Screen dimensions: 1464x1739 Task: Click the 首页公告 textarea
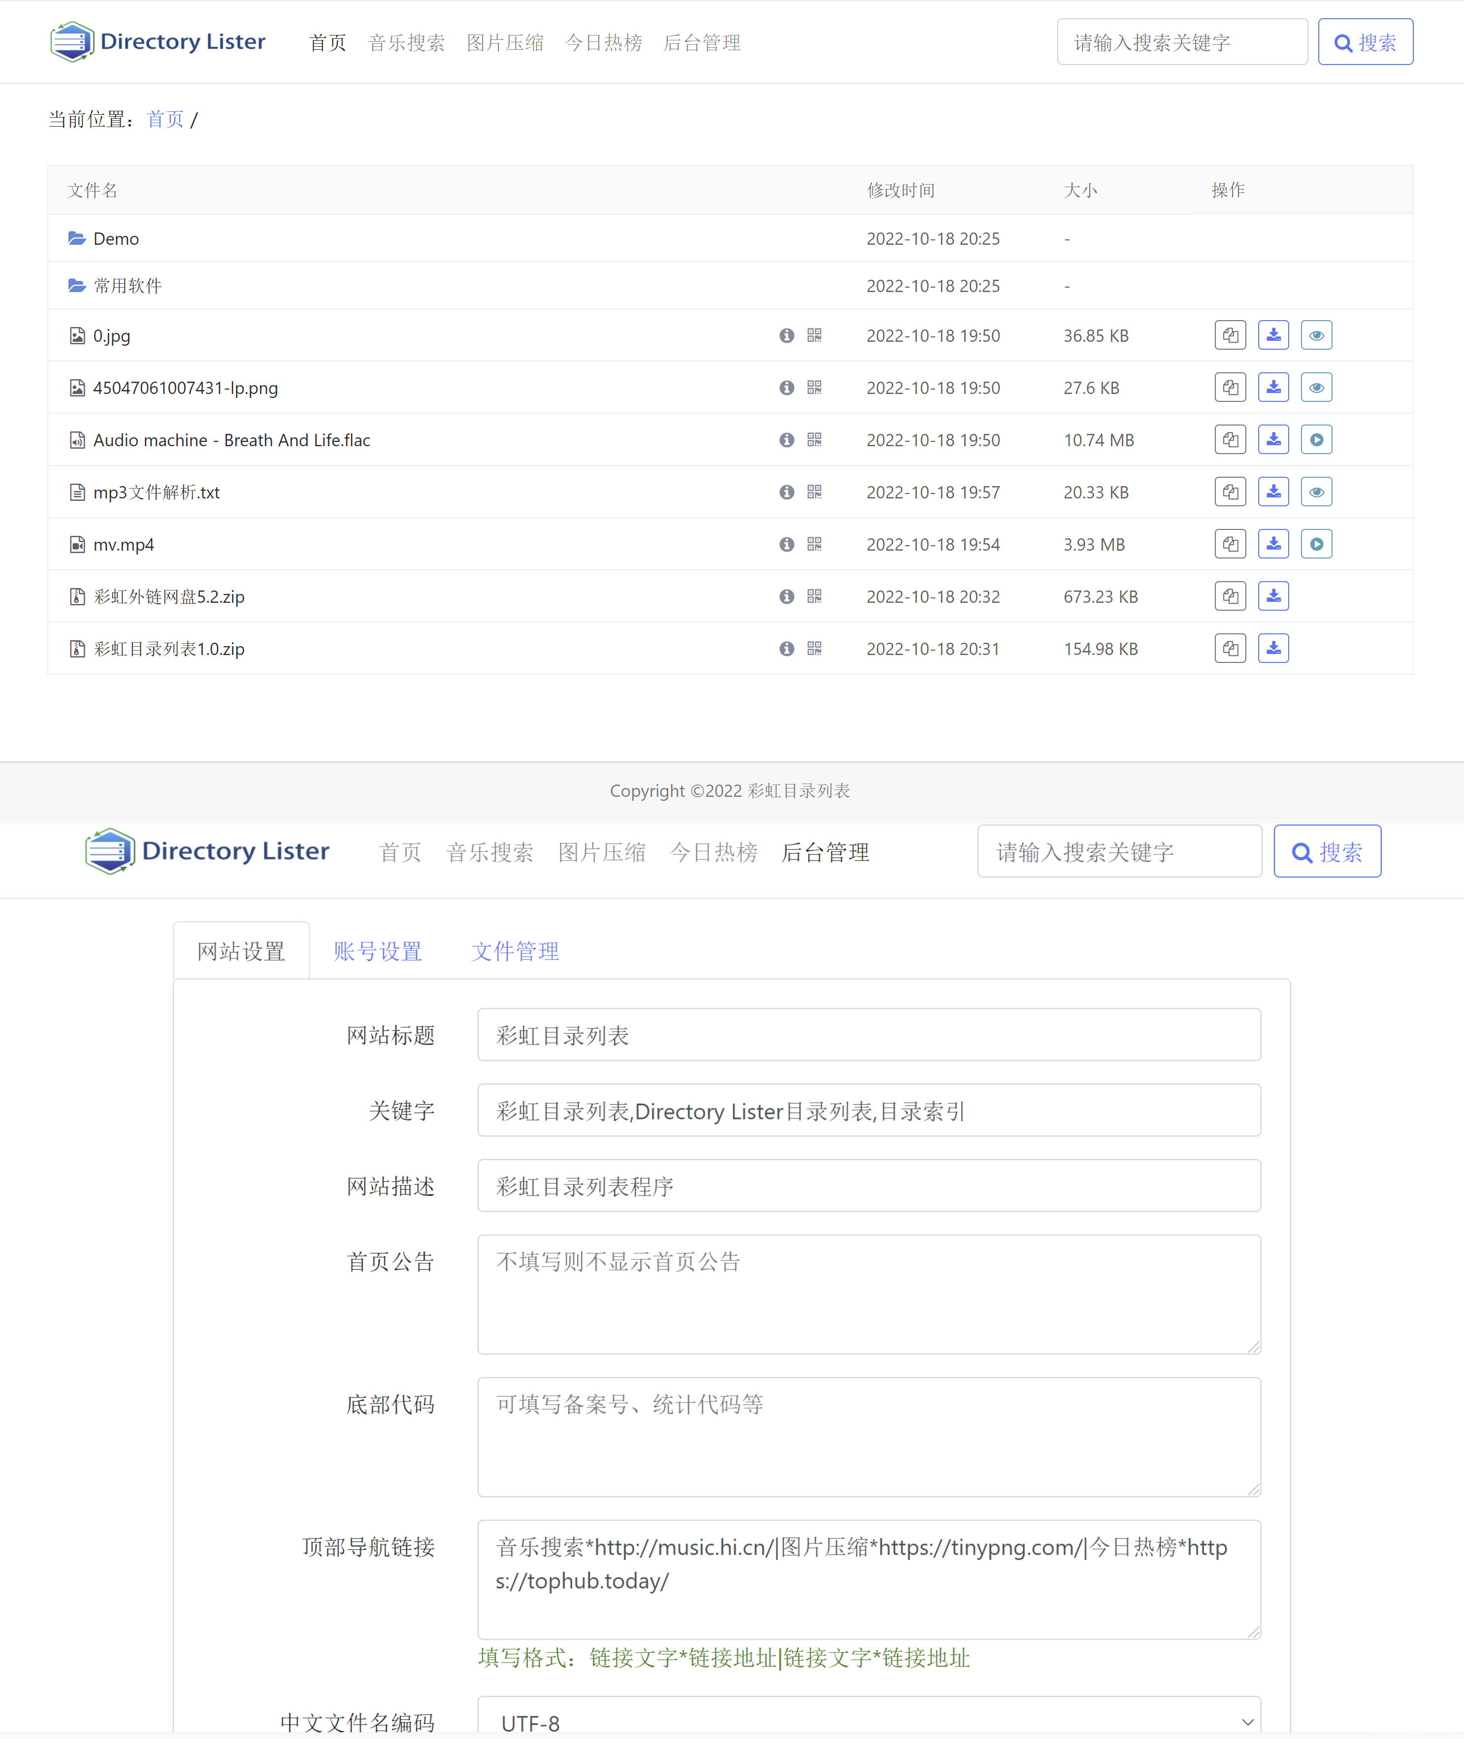point(869,1295)
